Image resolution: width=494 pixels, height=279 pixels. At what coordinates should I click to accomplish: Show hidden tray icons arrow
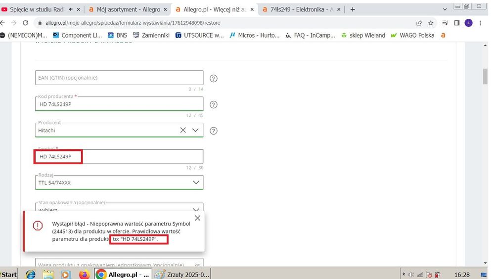coord(404,275)
